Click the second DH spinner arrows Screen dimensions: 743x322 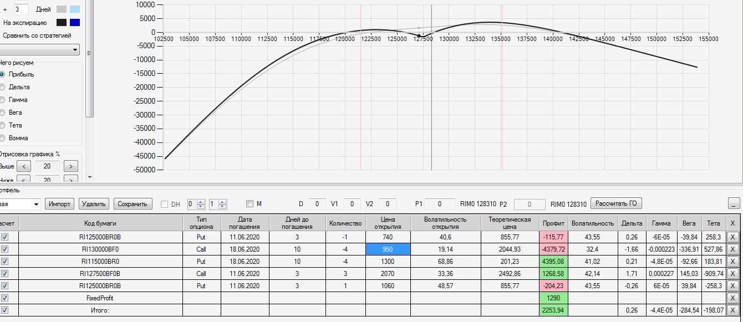click(x=222, y=204)
